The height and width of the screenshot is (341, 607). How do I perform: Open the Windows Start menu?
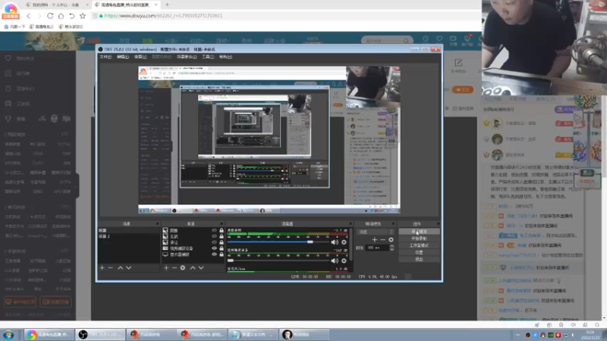point(8,334)
